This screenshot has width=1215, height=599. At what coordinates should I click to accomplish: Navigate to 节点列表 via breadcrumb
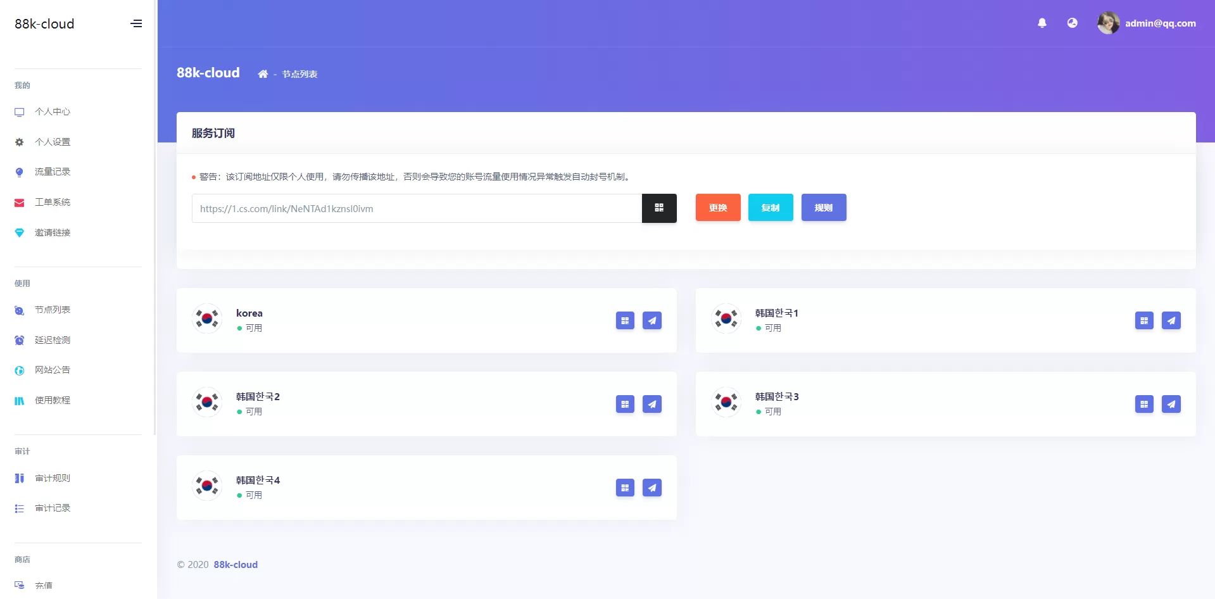[299, 74]
